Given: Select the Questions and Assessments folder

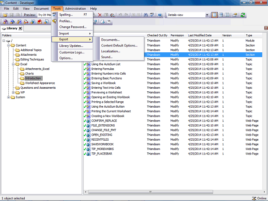Looking at the screenshot, I should (38, 88).
